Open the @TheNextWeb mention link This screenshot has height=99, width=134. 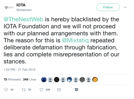(23, 19)
